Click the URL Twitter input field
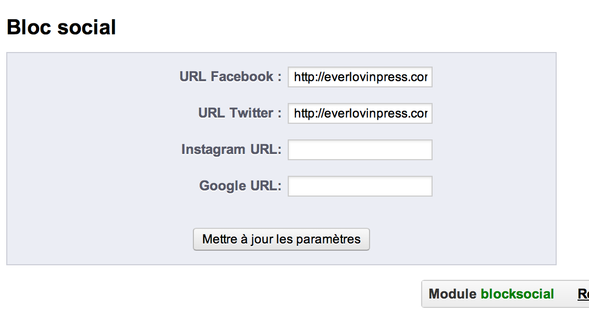The width and height of the screenshot is (589, 310). (360, 114)
